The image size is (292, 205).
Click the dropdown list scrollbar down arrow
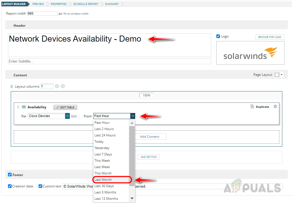pyautogui.click(x=132, y=198)
